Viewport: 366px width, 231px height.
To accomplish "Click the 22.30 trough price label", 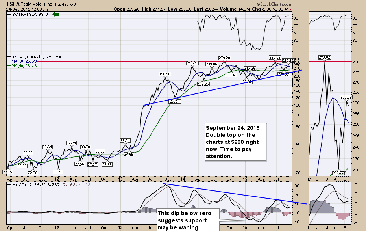I will coord(33,173).
